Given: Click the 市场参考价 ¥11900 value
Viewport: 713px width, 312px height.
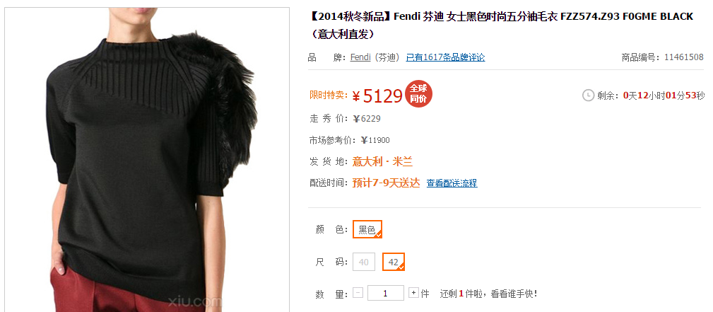Looking at the screenshot, I should (x=375, y=140).
